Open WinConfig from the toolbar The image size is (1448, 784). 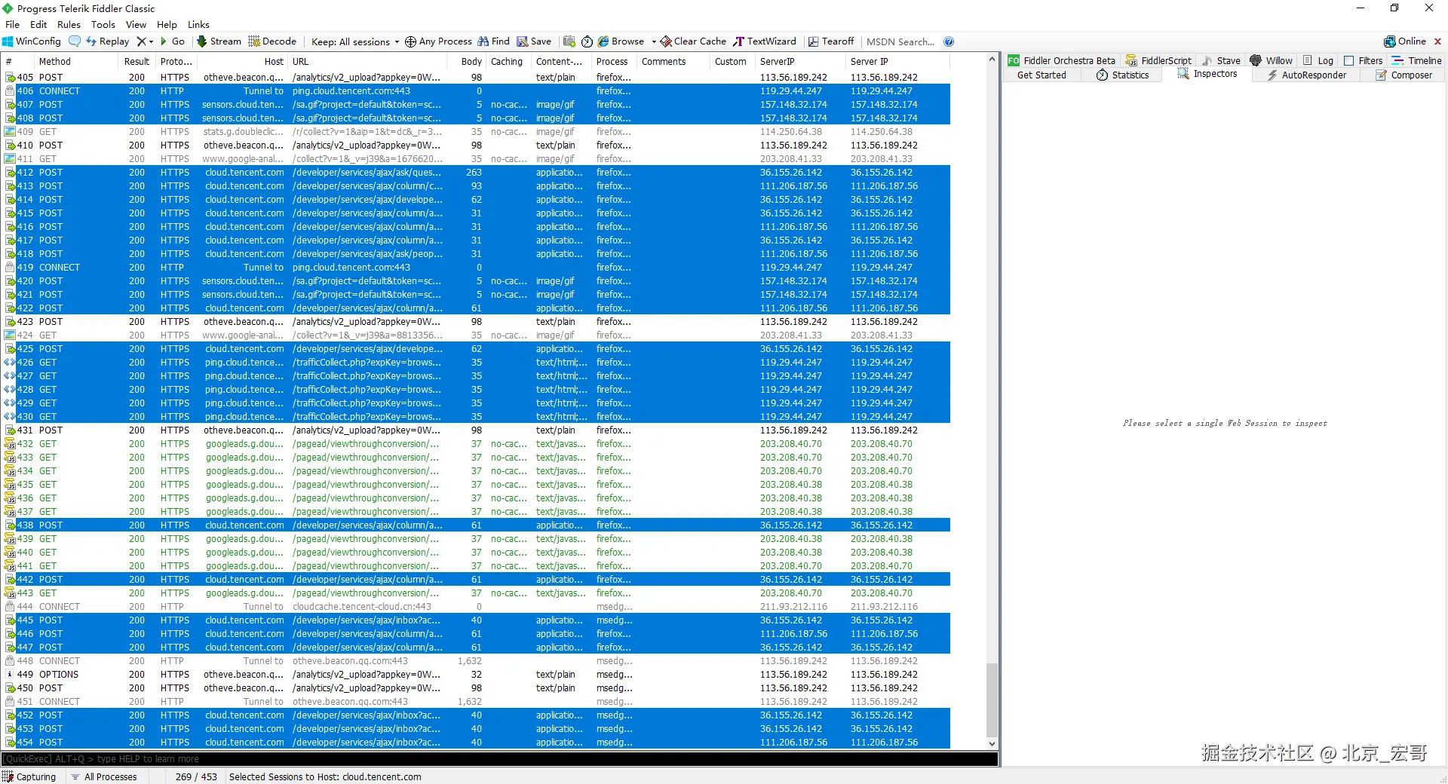tap(32, 41)
